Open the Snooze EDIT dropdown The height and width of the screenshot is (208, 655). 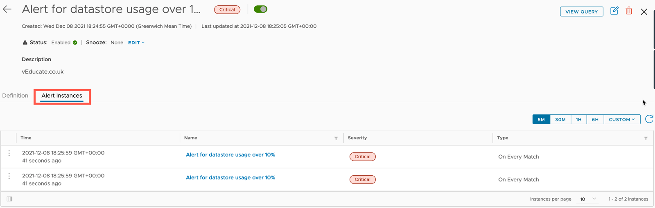pos(136,42)
